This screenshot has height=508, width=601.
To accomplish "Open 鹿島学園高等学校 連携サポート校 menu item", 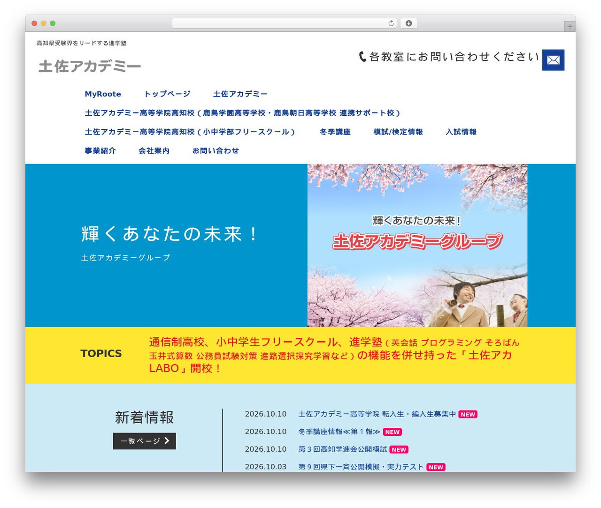I will pyautogui.click(x=242, y=113).
